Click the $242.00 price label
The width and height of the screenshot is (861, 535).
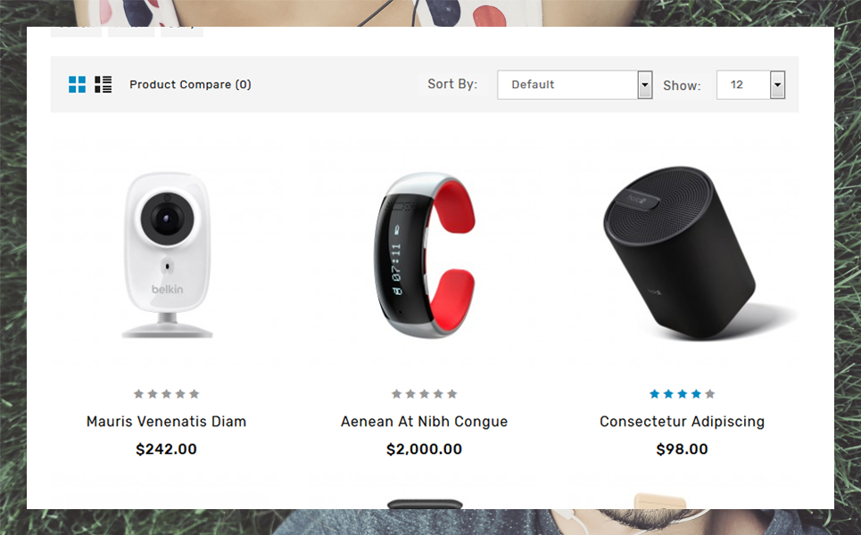click(x=166, y=449)
